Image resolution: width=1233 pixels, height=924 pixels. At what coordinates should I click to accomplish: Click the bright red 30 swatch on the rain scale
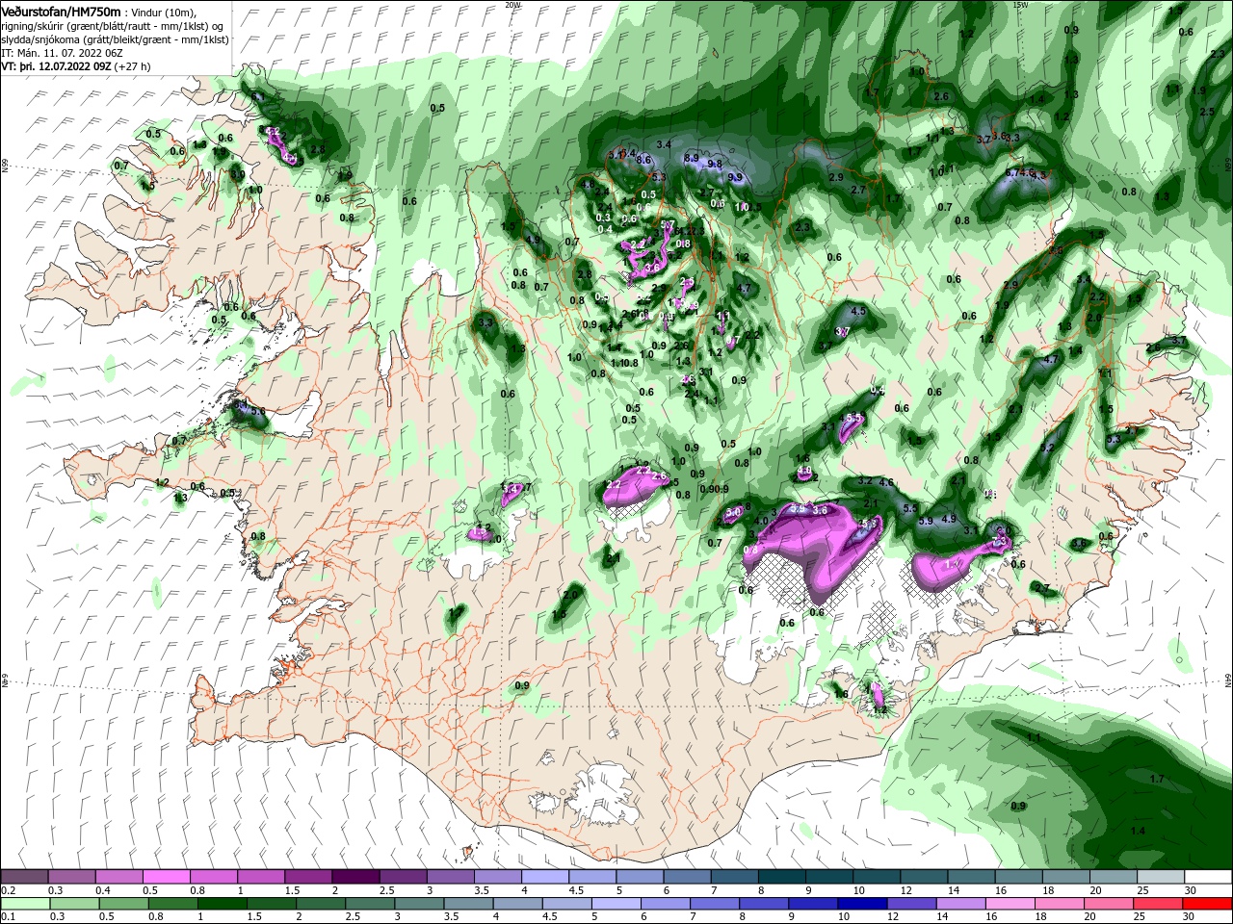tap(1209, 904)
